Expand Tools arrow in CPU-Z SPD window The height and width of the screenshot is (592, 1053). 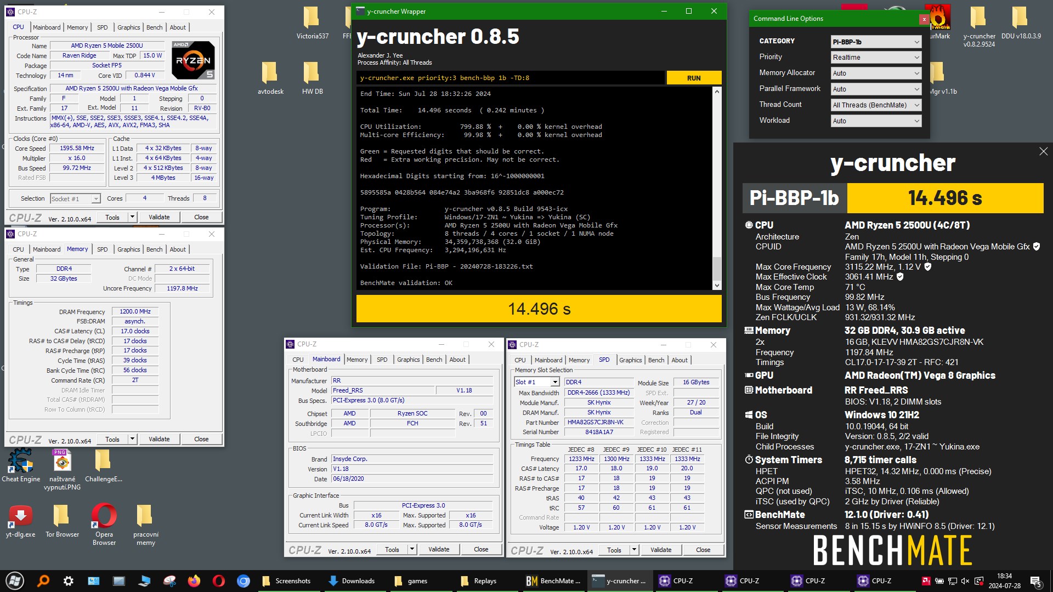tap(634, 550)
